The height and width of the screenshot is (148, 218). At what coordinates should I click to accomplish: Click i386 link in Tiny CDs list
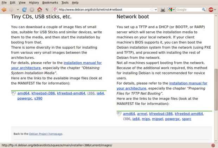tap(91, 93)
